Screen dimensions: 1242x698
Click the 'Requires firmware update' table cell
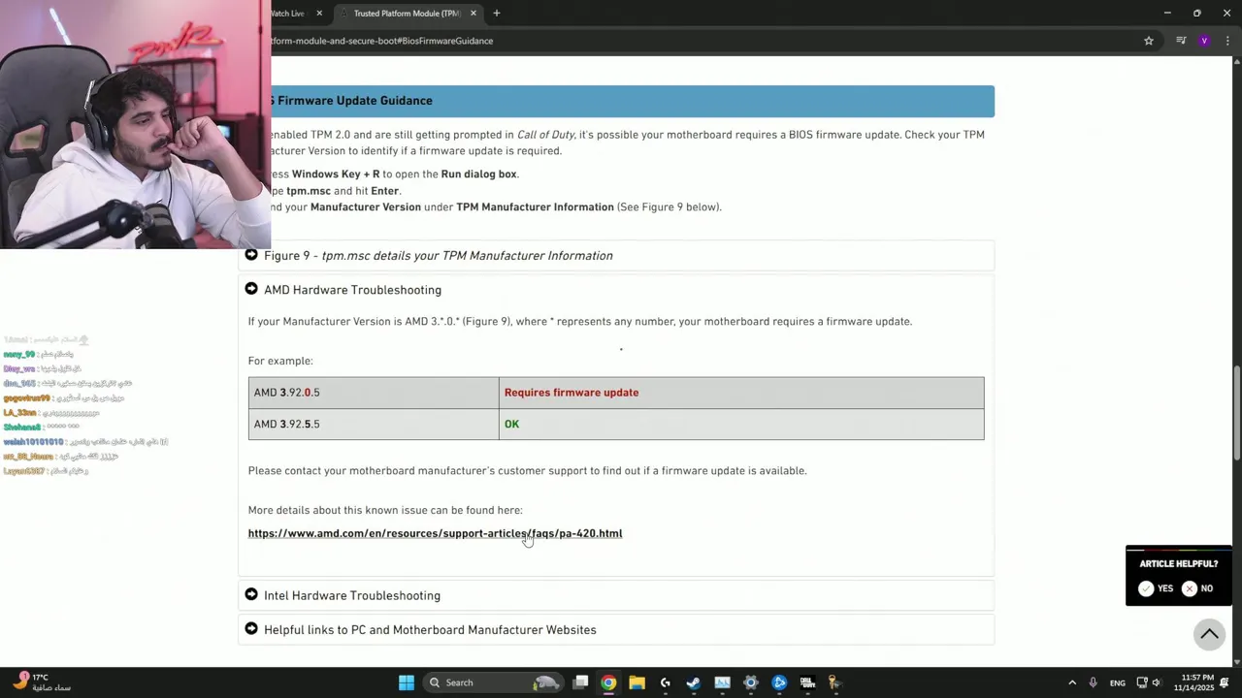pos(741,393)
